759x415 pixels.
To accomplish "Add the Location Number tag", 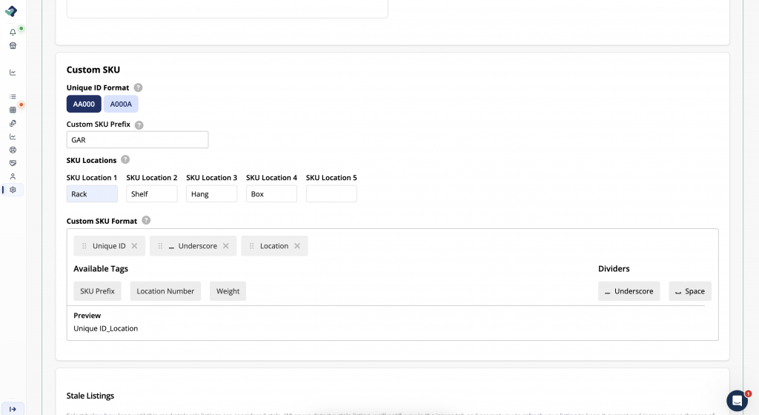I will 165,291.
